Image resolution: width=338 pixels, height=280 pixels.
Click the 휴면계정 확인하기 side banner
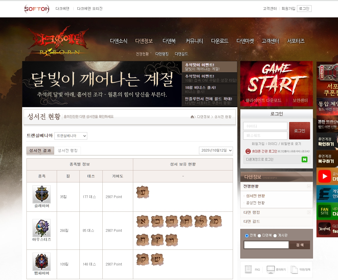click(x=327, y=142)
